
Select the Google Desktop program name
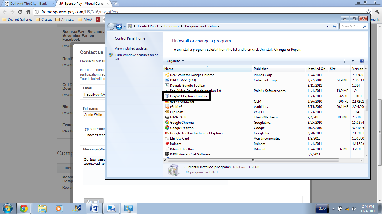coord(182,128)
